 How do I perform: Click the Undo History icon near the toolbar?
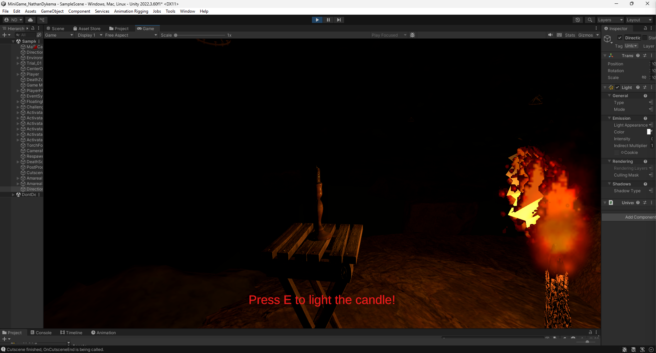578,20
